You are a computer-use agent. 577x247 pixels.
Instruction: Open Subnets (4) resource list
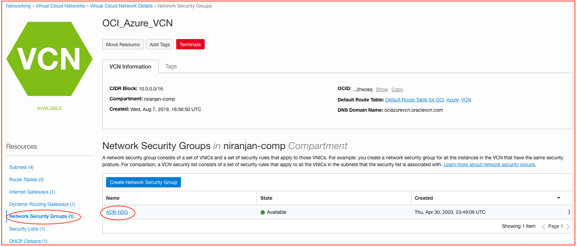tap(21, 167)
